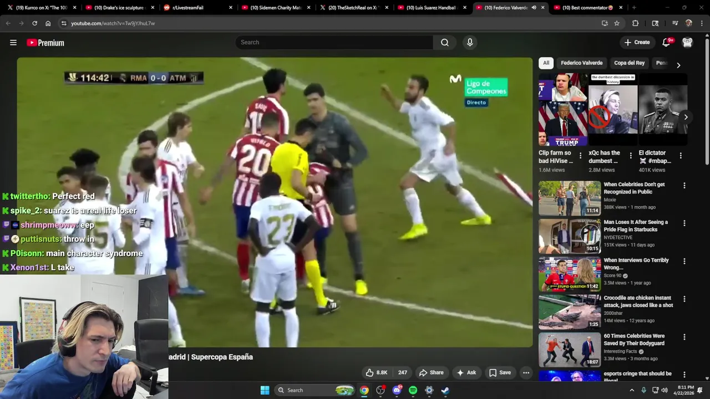Click the address bar URL
This screenshot has width=710, height=399.
(x=113, y=23)
